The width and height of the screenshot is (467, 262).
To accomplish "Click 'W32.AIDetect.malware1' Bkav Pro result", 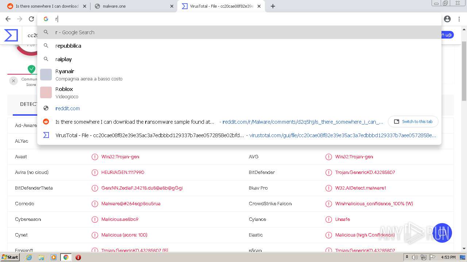I will [x=360, y=188].
